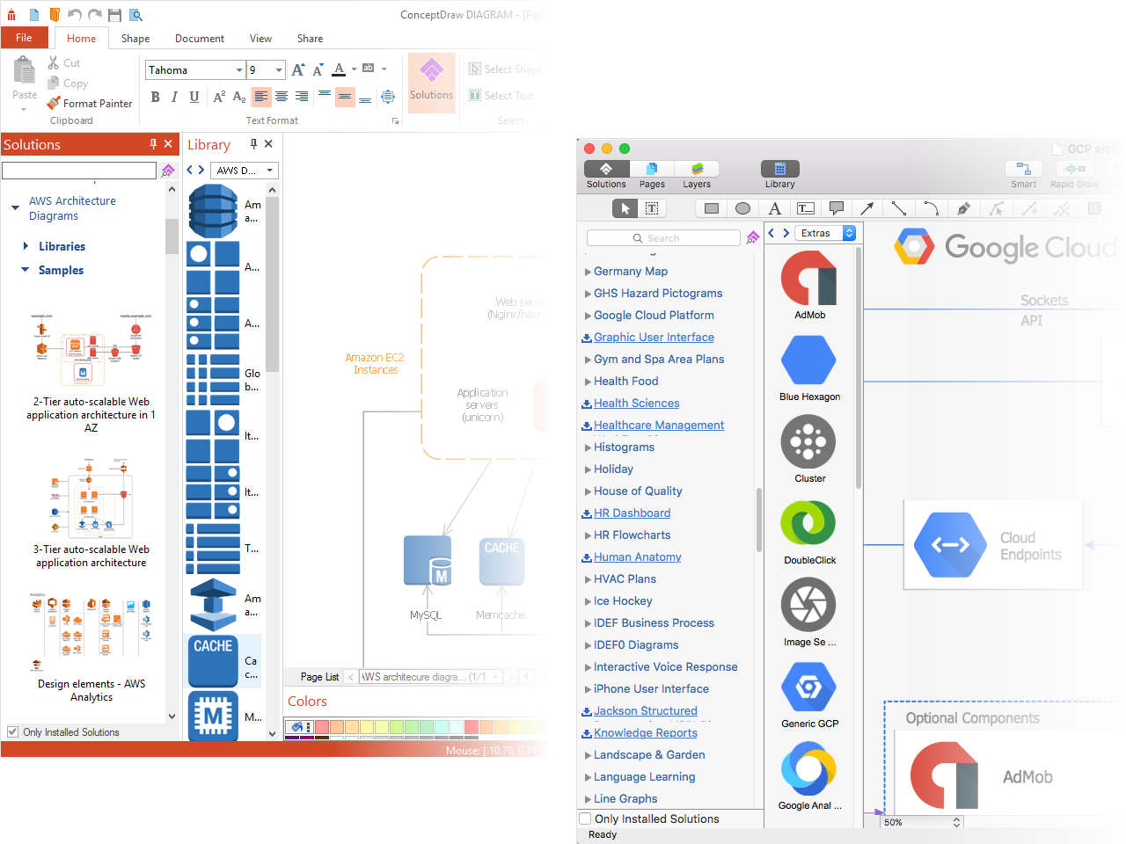Apply subscript formatting in Text Format

(238, 97)
